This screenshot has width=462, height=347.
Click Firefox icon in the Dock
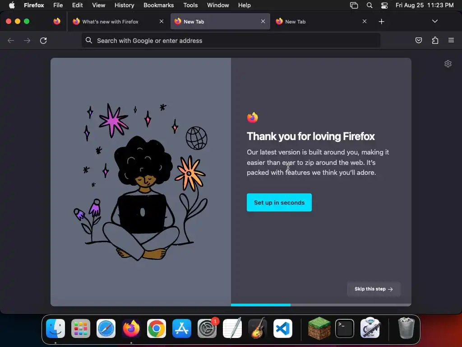[x=131, y=328]
